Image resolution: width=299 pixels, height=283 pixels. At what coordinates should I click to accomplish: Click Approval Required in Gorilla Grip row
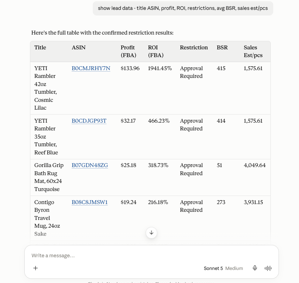[191, 169]
